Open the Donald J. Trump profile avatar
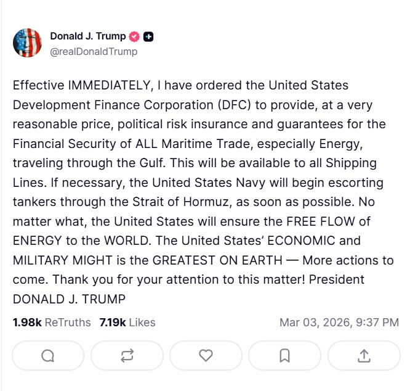410x391 pixels. (27, 43)
